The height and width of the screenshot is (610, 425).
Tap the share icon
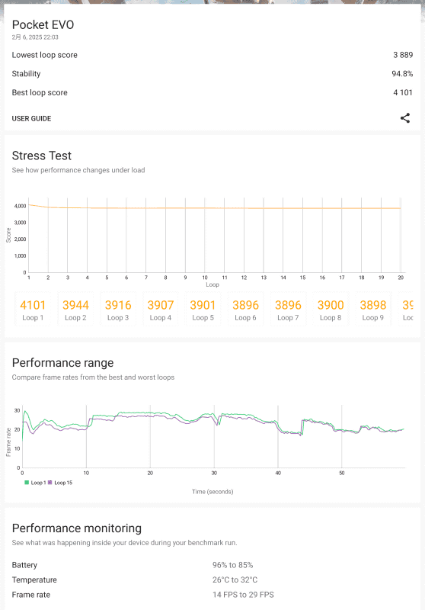point(405,118)
